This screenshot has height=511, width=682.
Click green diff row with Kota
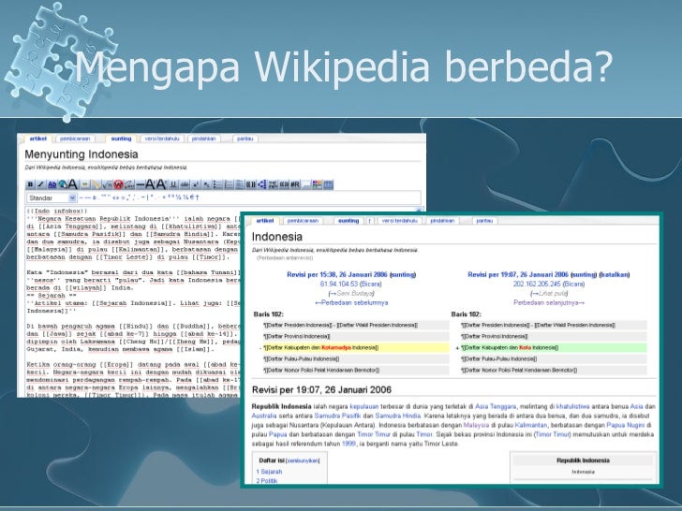coord(553,347)
